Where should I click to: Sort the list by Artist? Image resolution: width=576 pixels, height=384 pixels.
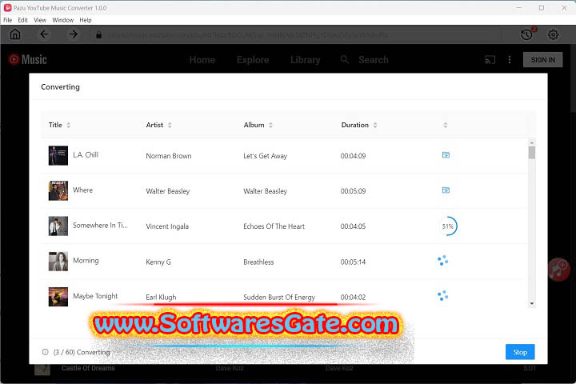170,125
